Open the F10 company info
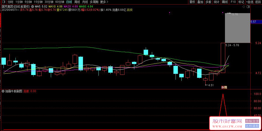 point(233,2)
